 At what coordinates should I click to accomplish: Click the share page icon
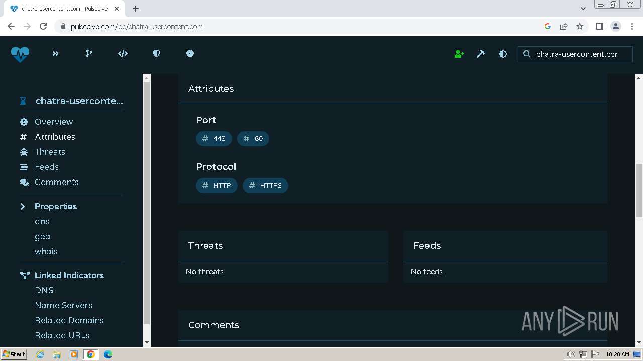coord(564,26)
